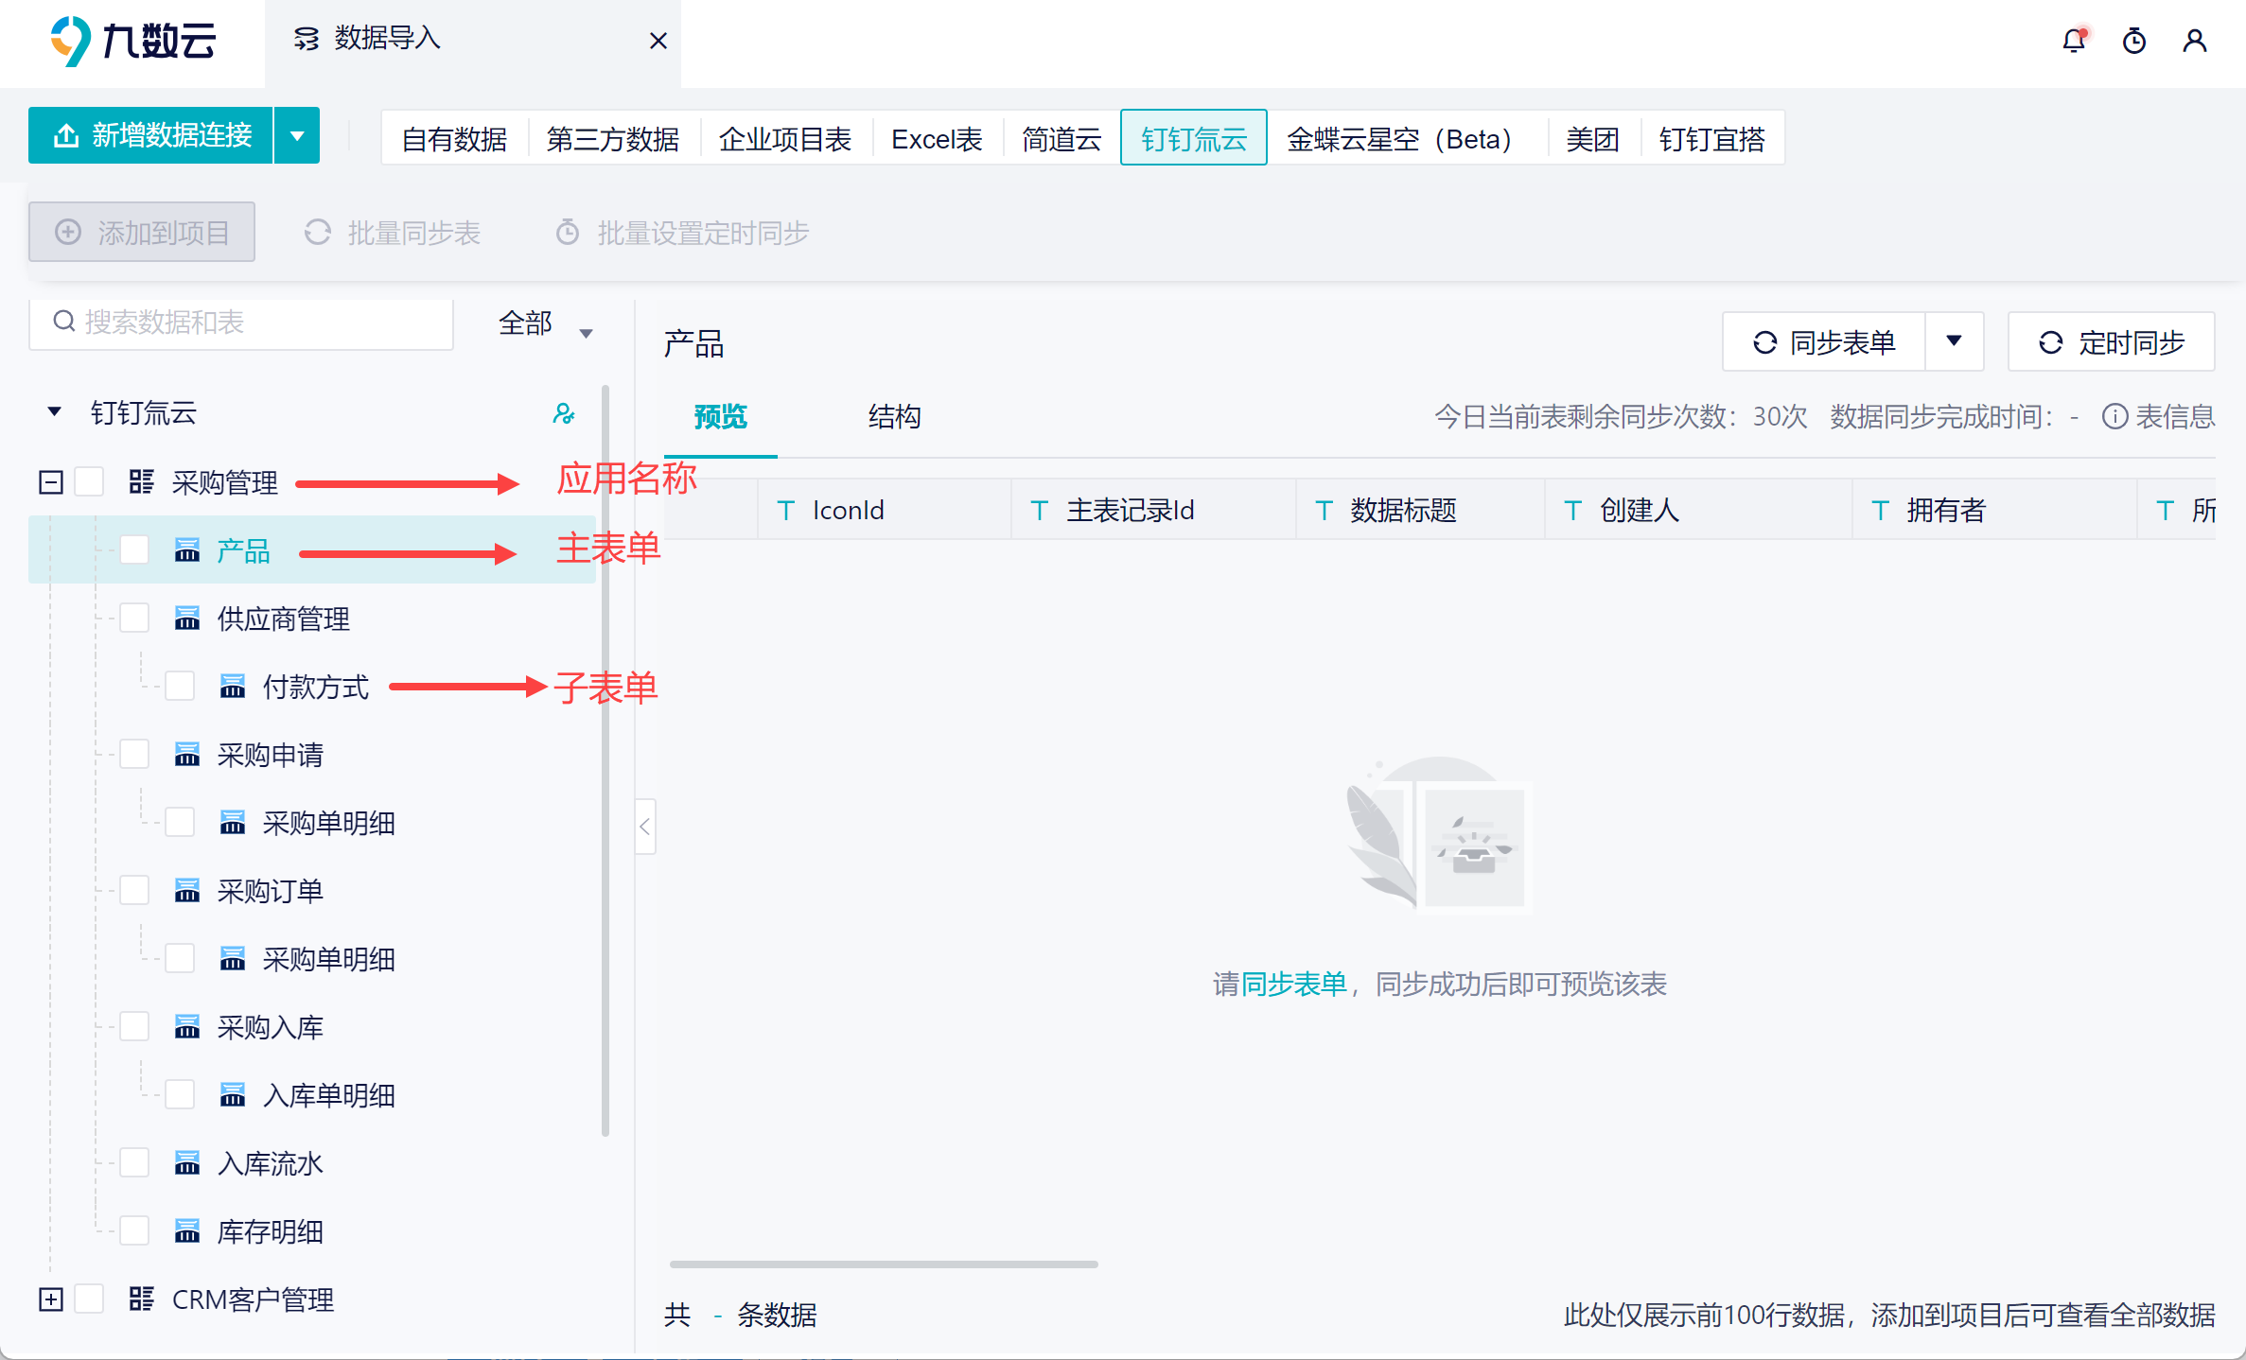Open the 全部 filter dropdown

pyautogui.click(x=546, y=324)
